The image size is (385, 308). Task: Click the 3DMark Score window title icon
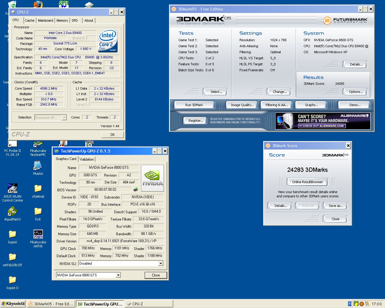click(268, 146)
